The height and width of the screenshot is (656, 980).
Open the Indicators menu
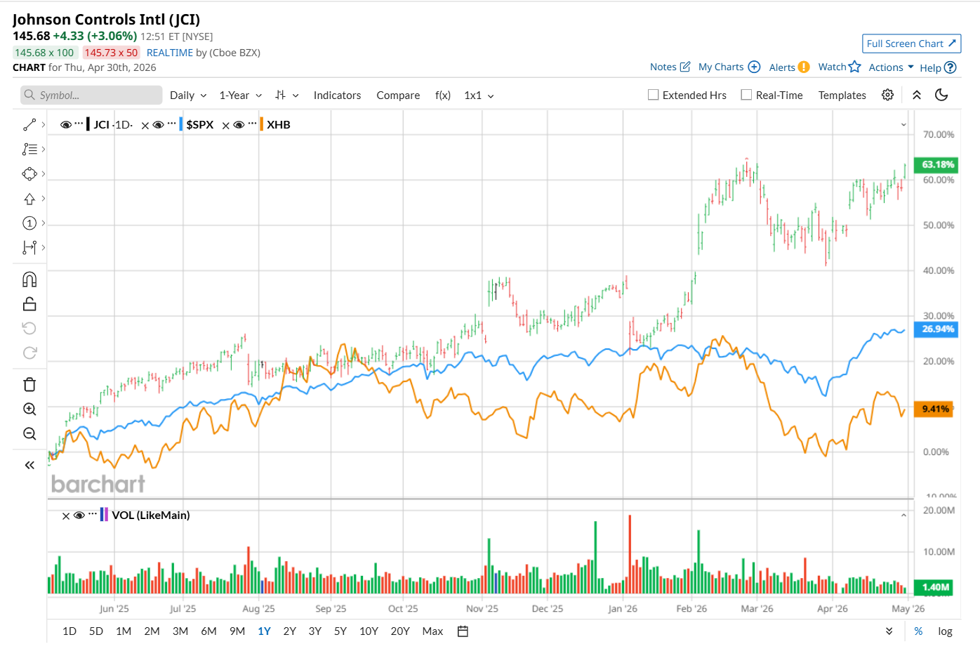point(337,96)
